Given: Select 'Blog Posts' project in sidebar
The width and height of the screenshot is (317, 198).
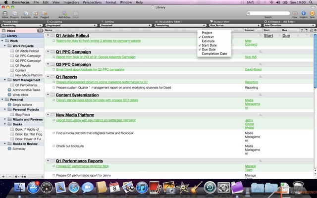Looking at the screenshot, I should pos(23,114).
